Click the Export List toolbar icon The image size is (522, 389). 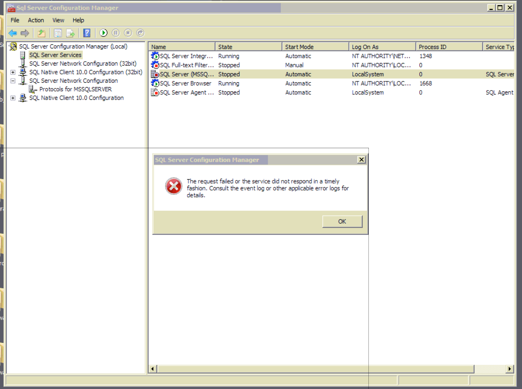tap(70, 33)
